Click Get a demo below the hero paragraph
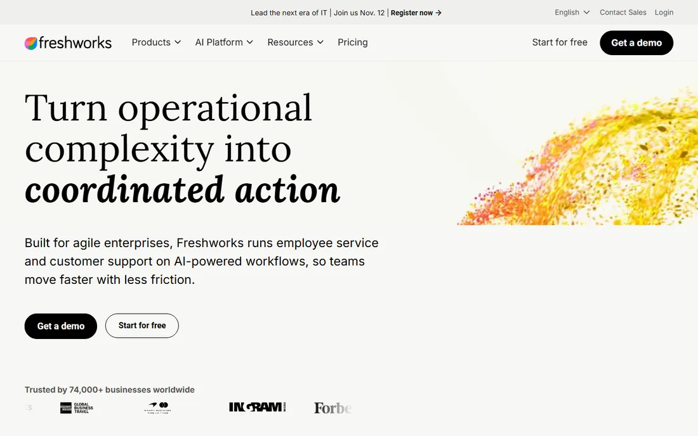The width and height of the screenshot is (698, 436). [x=60, y=326]
